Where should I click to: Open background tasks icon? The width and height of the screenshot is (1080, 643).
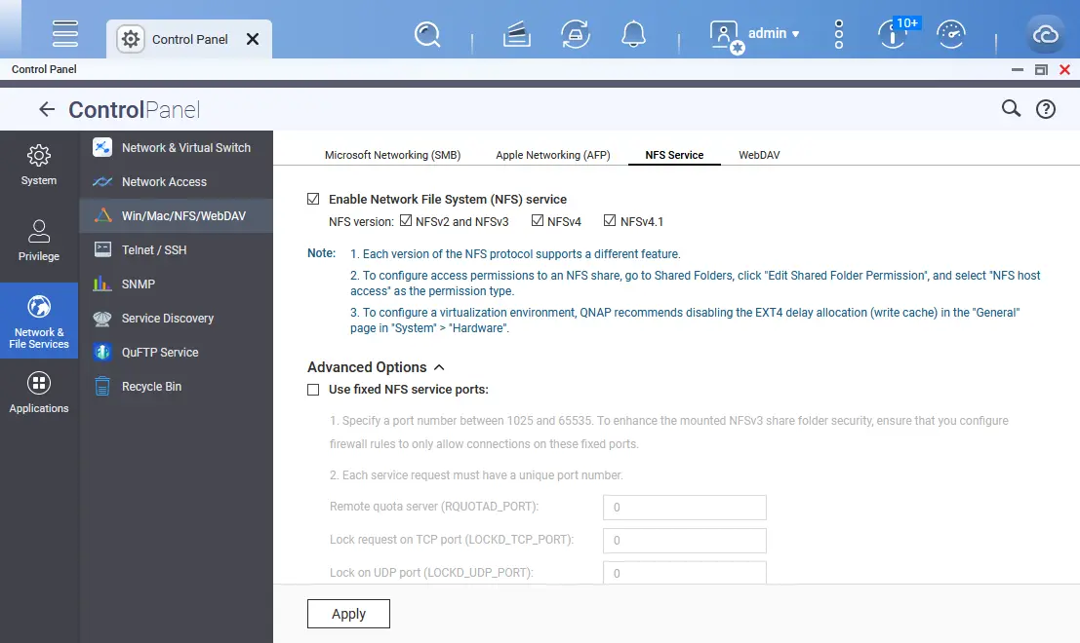pyautogui.click(x=516, y=34)
